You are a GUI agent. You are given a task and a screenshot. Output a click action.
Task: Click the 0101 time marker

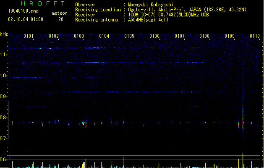[29, 36]
